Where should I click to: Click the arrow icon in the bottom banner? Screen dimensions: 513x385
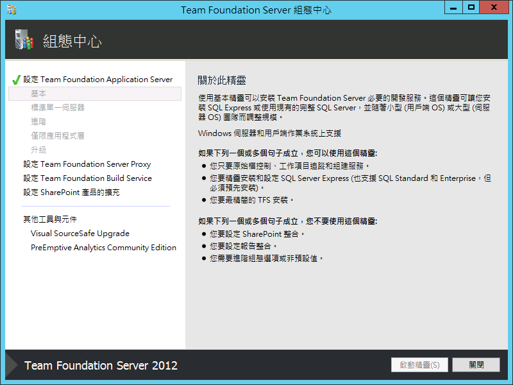point(12,365)
